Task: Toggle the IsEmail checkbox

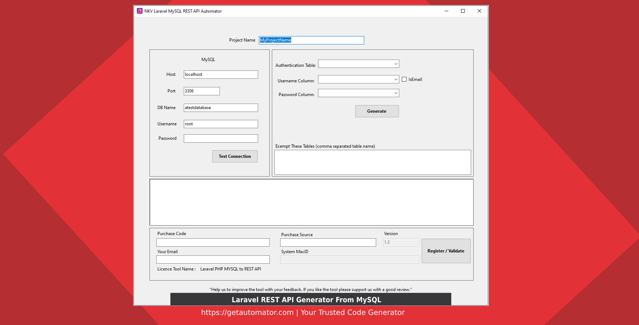Action: [x=404, y=79]
